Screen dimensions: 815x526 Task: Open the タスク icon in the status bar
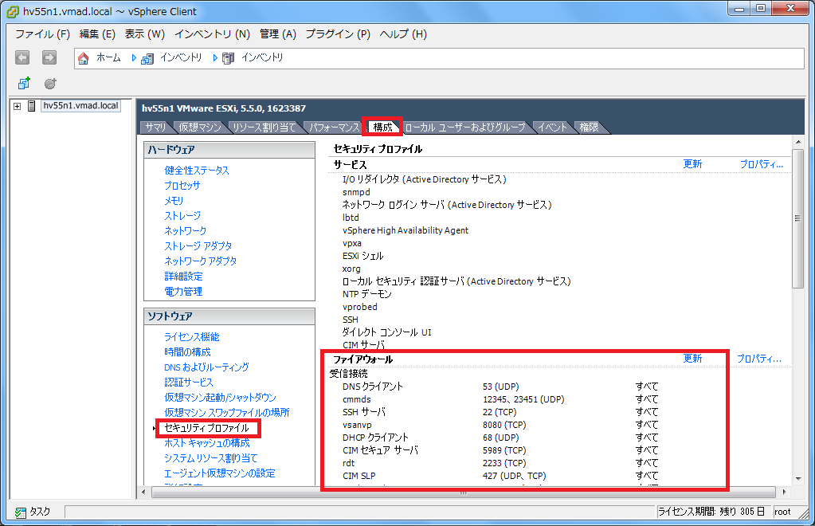tap(21, 512)
